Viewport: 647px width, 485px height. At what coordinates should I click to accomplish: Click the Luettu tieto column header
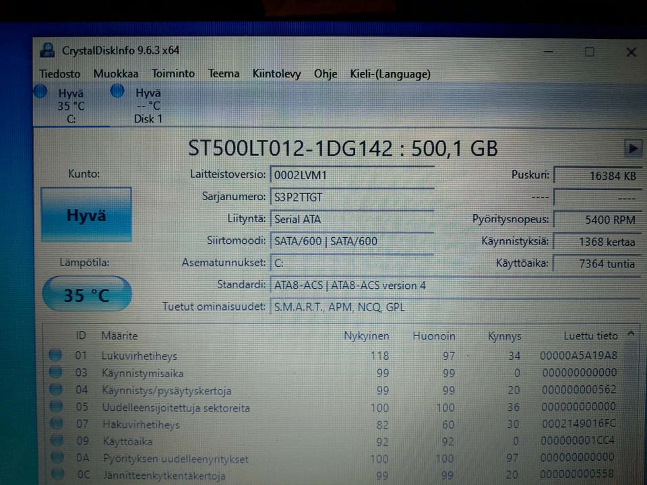click(590, 335)
